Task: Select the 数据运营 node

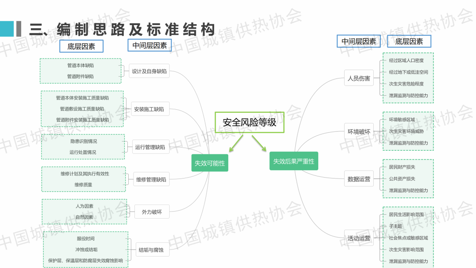Action: (x=359, y=179)
